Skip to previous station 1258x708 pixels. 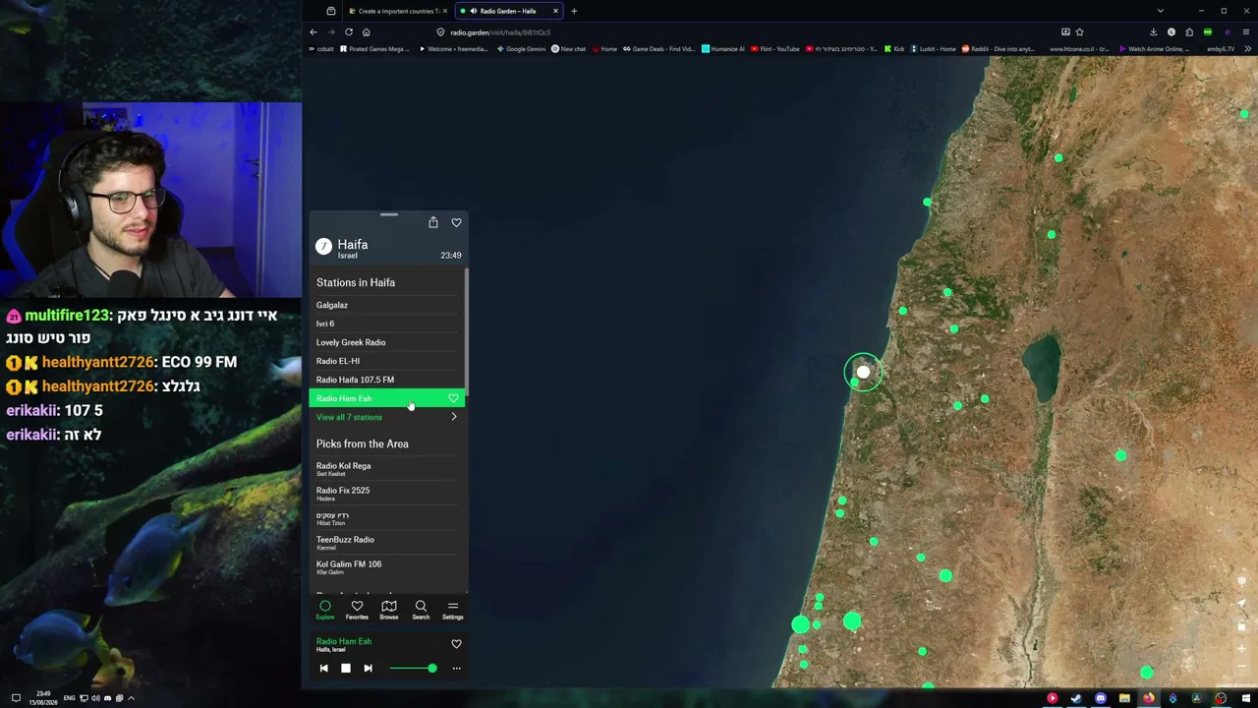pos(323,669)
